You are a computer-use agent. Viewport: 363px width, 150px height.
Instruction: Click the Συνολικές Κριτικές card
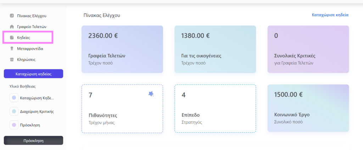pos(308,49)
